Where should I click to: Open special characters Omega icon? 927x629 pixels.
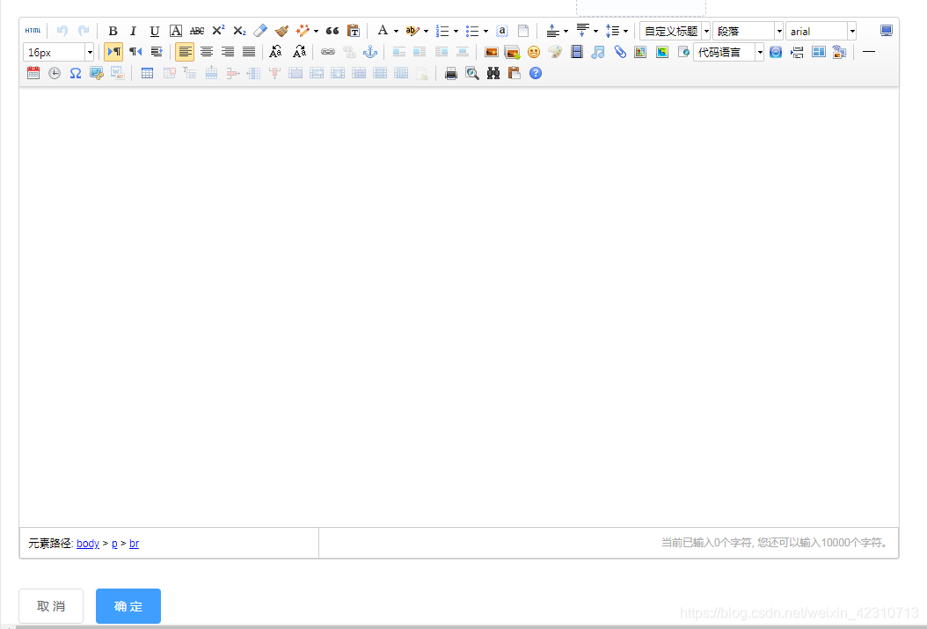[x=75, y=73]
